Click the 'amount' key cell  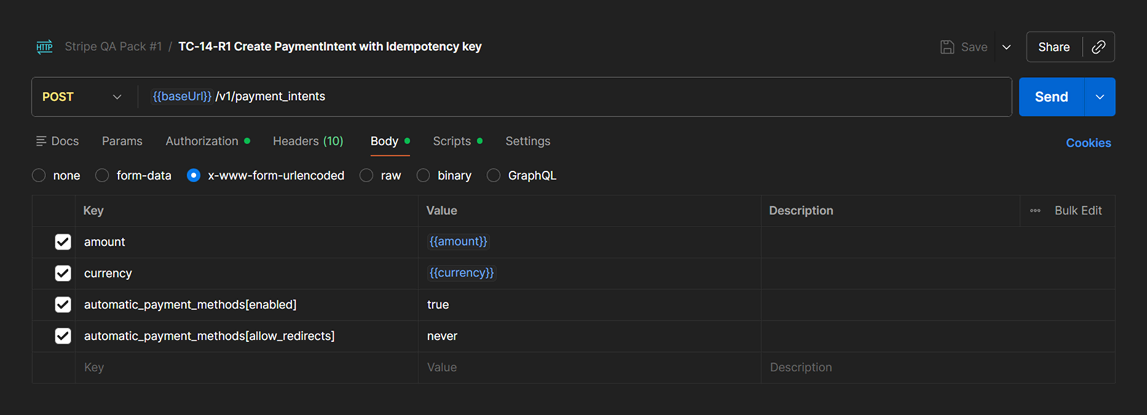(246, 242)
